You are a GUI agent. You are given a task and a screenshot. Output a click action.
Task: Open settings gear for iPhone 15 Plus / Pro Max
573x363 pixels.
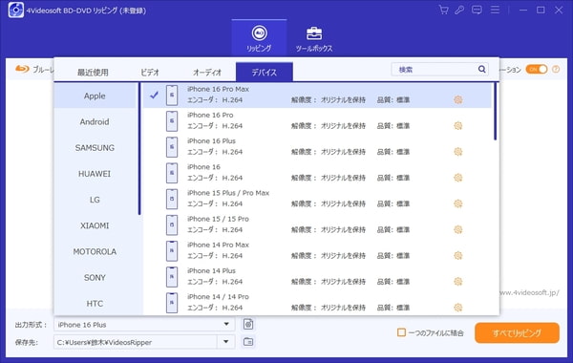(x=457, y=203)
